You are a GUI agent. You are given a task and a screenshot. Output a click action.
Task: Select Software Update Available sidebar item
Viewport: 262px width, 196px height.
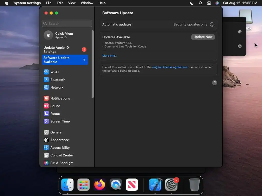click(x=65, y=60)
